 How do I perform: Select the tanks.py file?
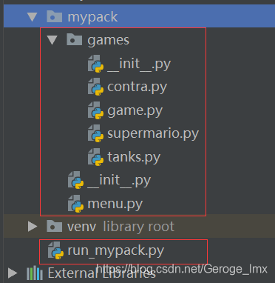coord(134,157)
